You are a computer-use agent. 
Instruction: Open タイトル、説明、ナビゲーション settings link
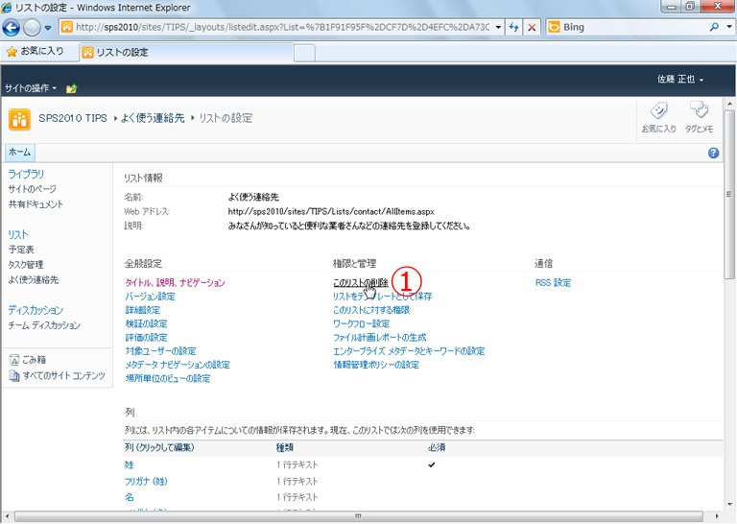click(175, 282)
